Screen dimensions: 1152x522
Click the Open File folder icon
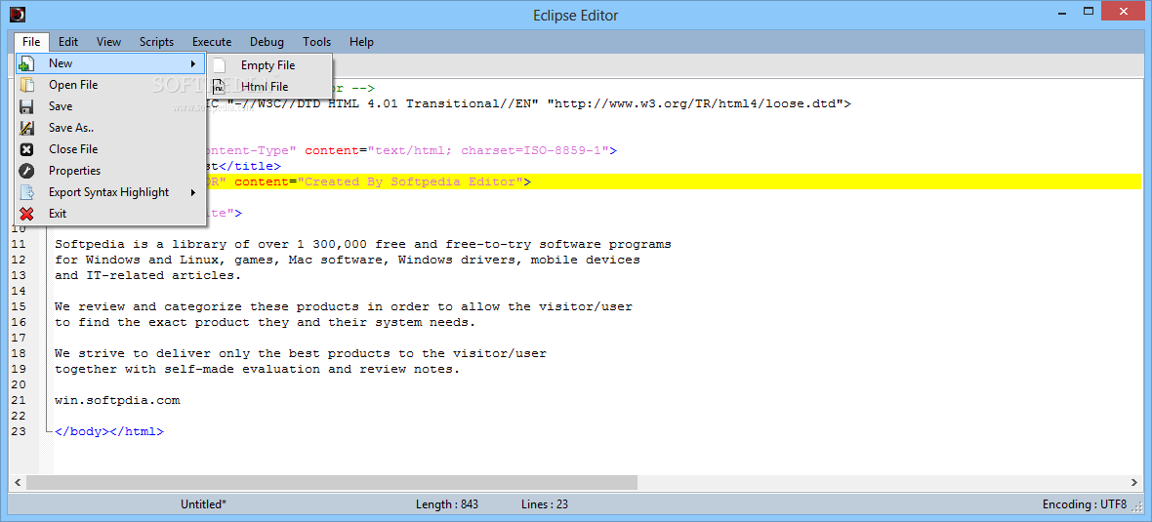(x=26, y=85)
